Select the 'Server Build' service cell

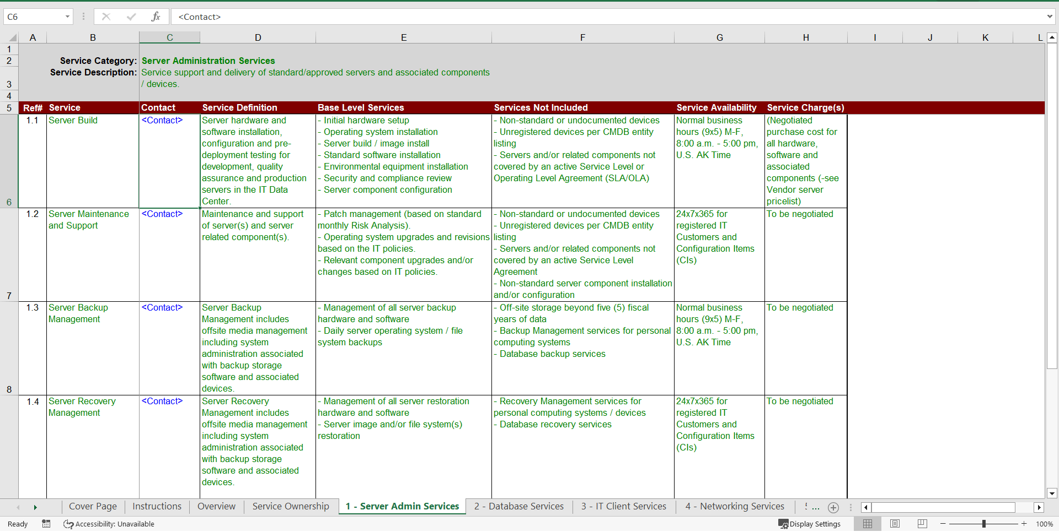coord(93,161)
